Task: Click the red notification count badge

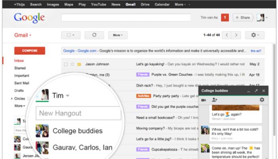Action: 225,17
